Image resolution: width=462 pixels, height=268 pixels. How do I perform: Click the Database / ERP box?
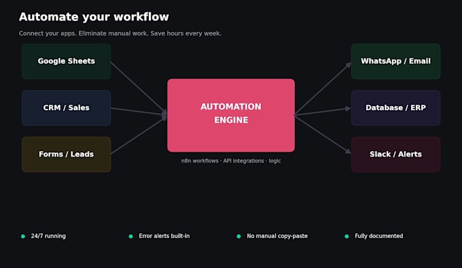(395, 108)
